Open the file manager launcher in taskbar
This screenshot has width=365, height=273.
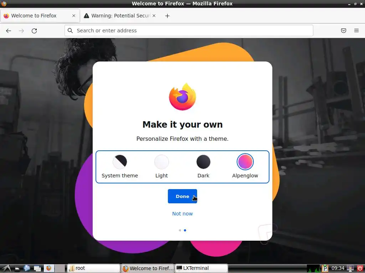coord(17,268)
